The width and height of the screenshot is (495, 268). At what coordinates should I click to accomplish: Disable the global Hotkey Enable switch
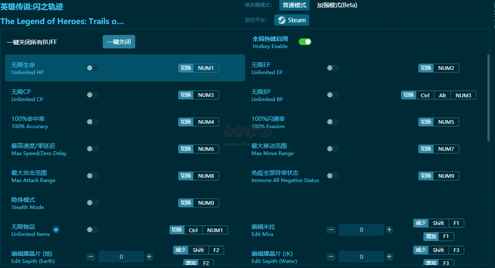click(305, 42)
